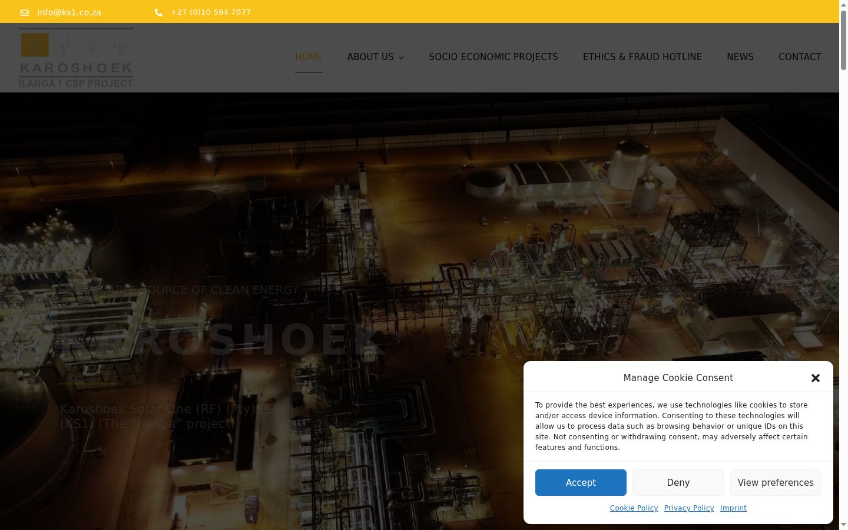Click the scrollbar down arrow

(843, 525)
